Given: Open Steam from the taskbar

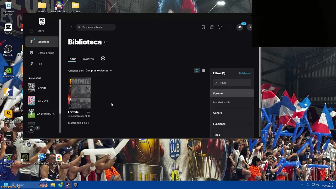Looking at the screenshot, I should [68, 185].
